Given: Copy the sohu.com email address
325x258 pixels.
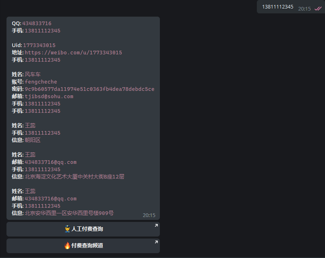Looking at the screenshot, I should (49, 97).
